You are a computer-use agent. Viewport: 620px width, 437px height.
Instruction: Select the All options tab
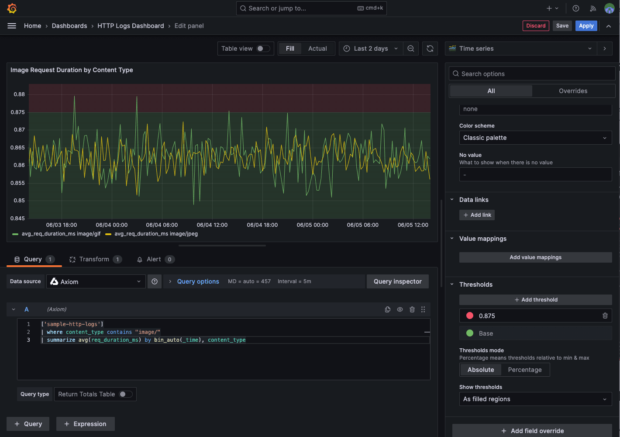click(x=491, y=91)
